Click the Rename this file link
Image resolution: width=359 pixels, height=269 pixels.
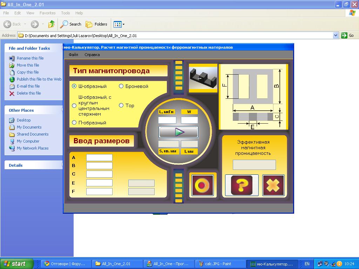coord(30,58)
